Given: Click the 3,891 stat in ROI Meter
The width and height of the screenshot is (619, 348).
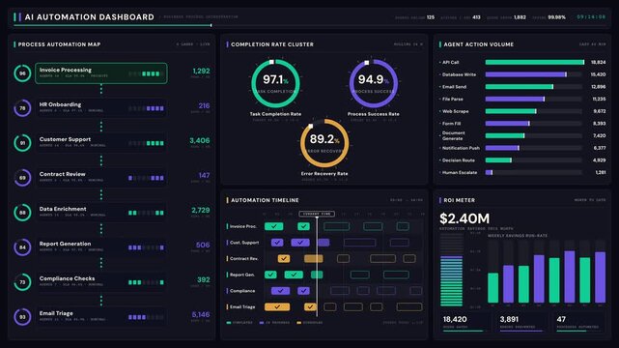Looking at the screenshot, I should [509, 319].
